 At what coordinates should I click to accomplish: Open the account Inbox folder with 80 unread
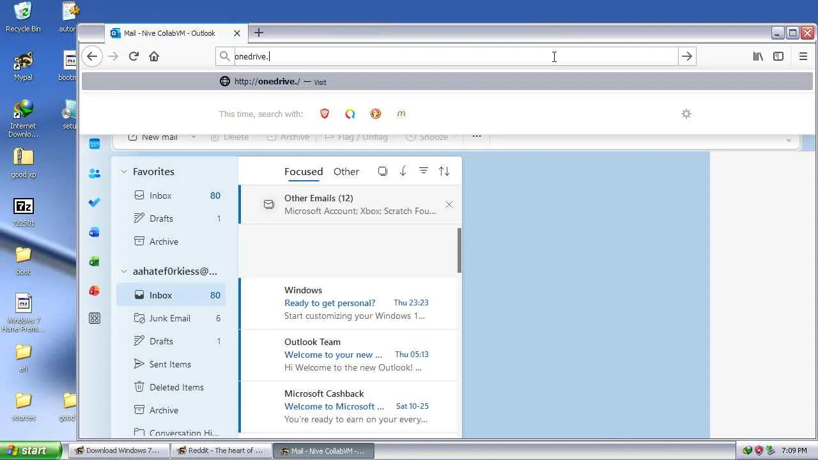pyautogui.click(x=171, y=295)
